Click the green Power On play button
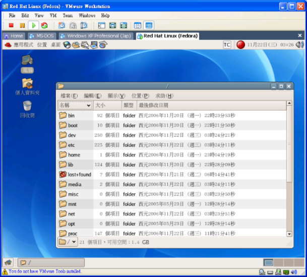Image resolution: width=307 pixels, height=277 pixels. (34, 25)
